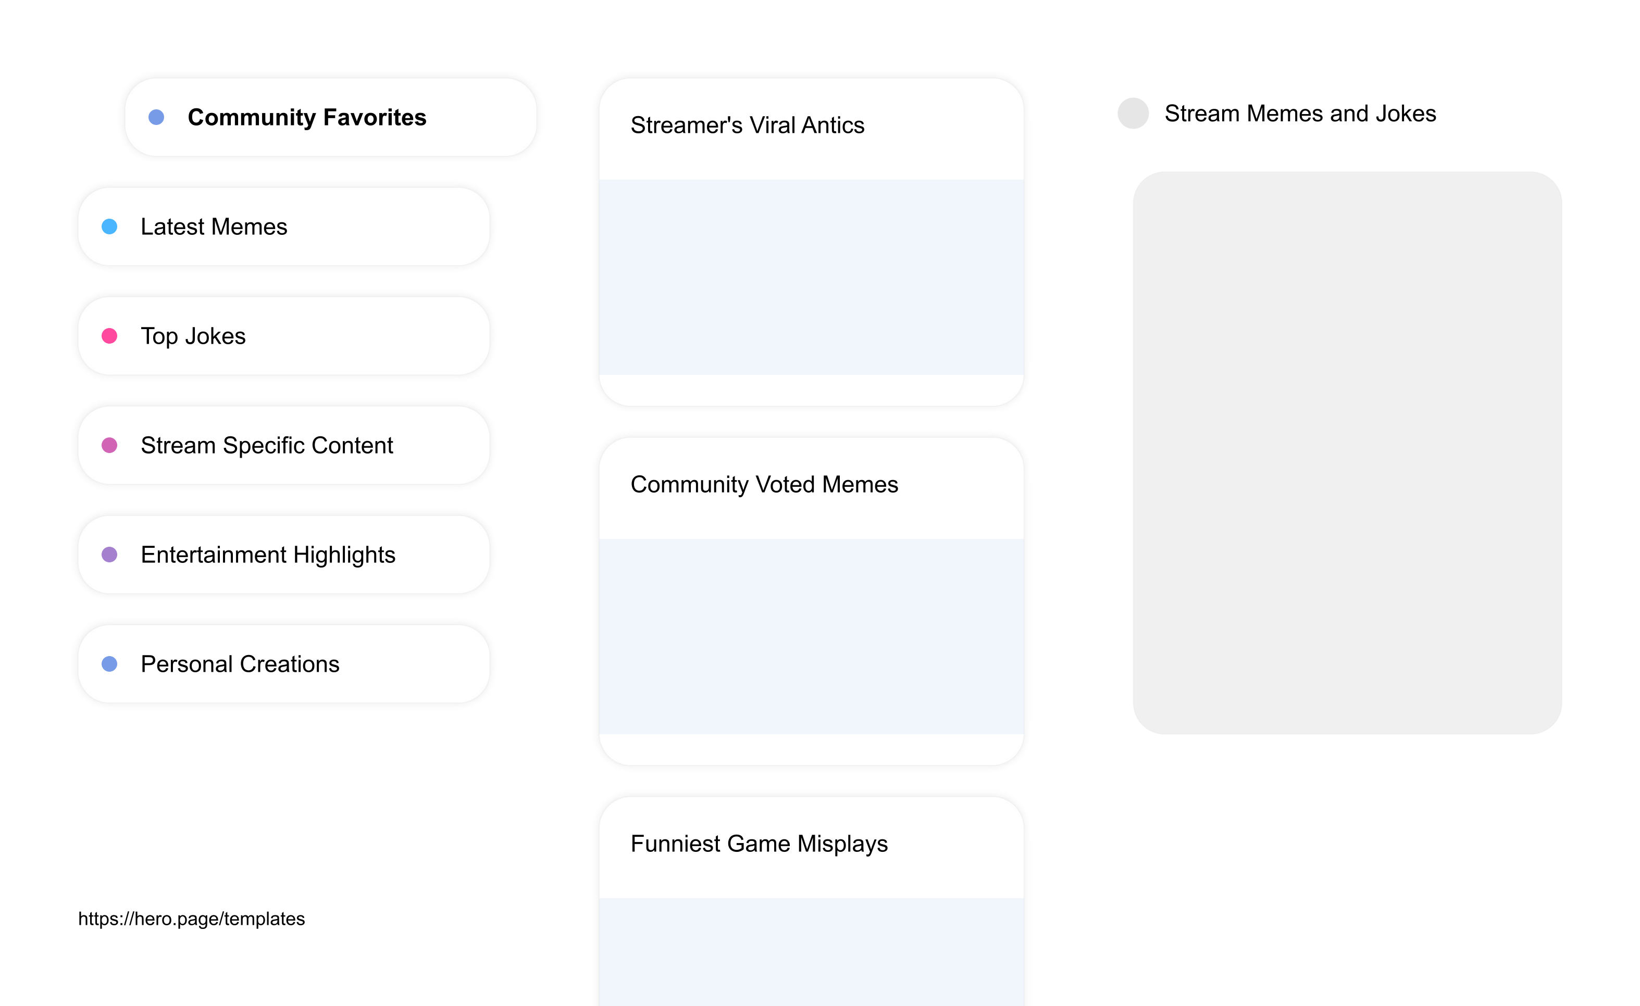1640x1006 pixels.
Task: Select the Community Favorites category
Action: [331, 117]
